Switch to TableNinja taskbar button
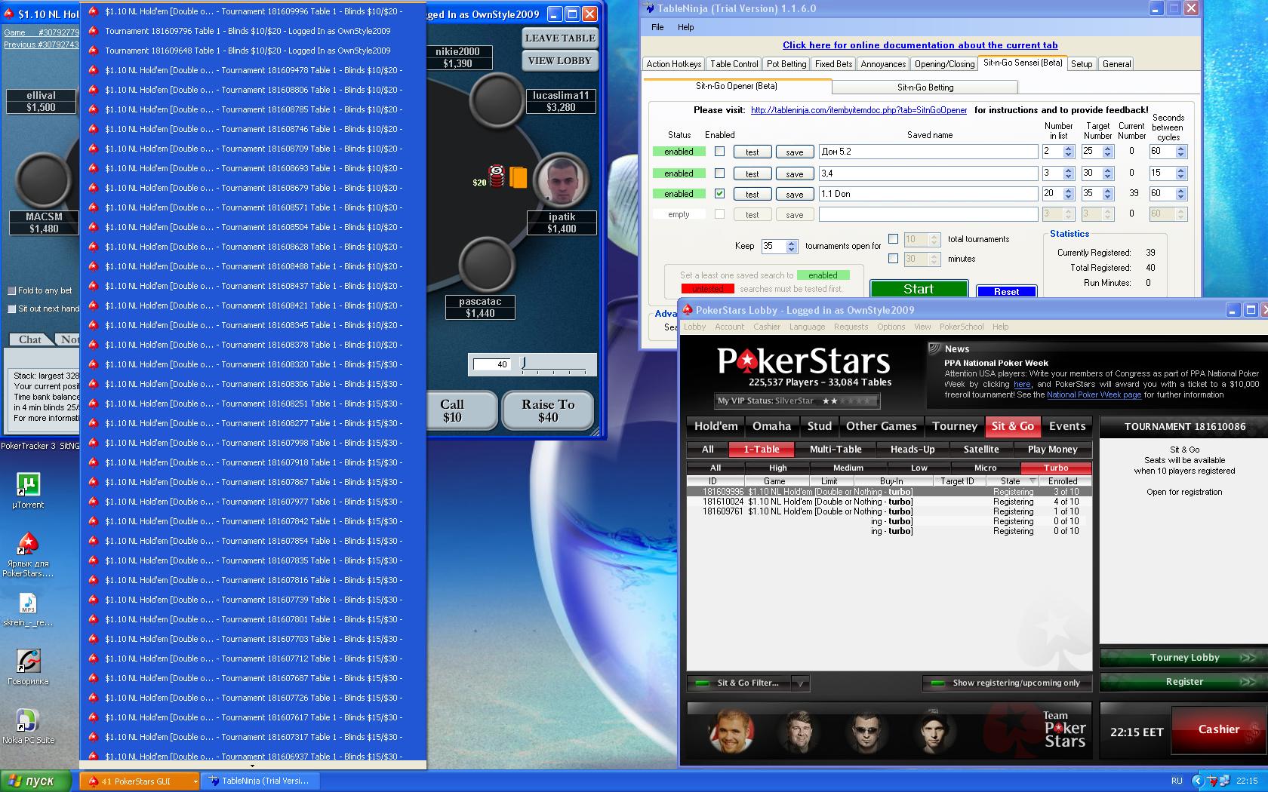1268x792 pixels. [259, 781]
